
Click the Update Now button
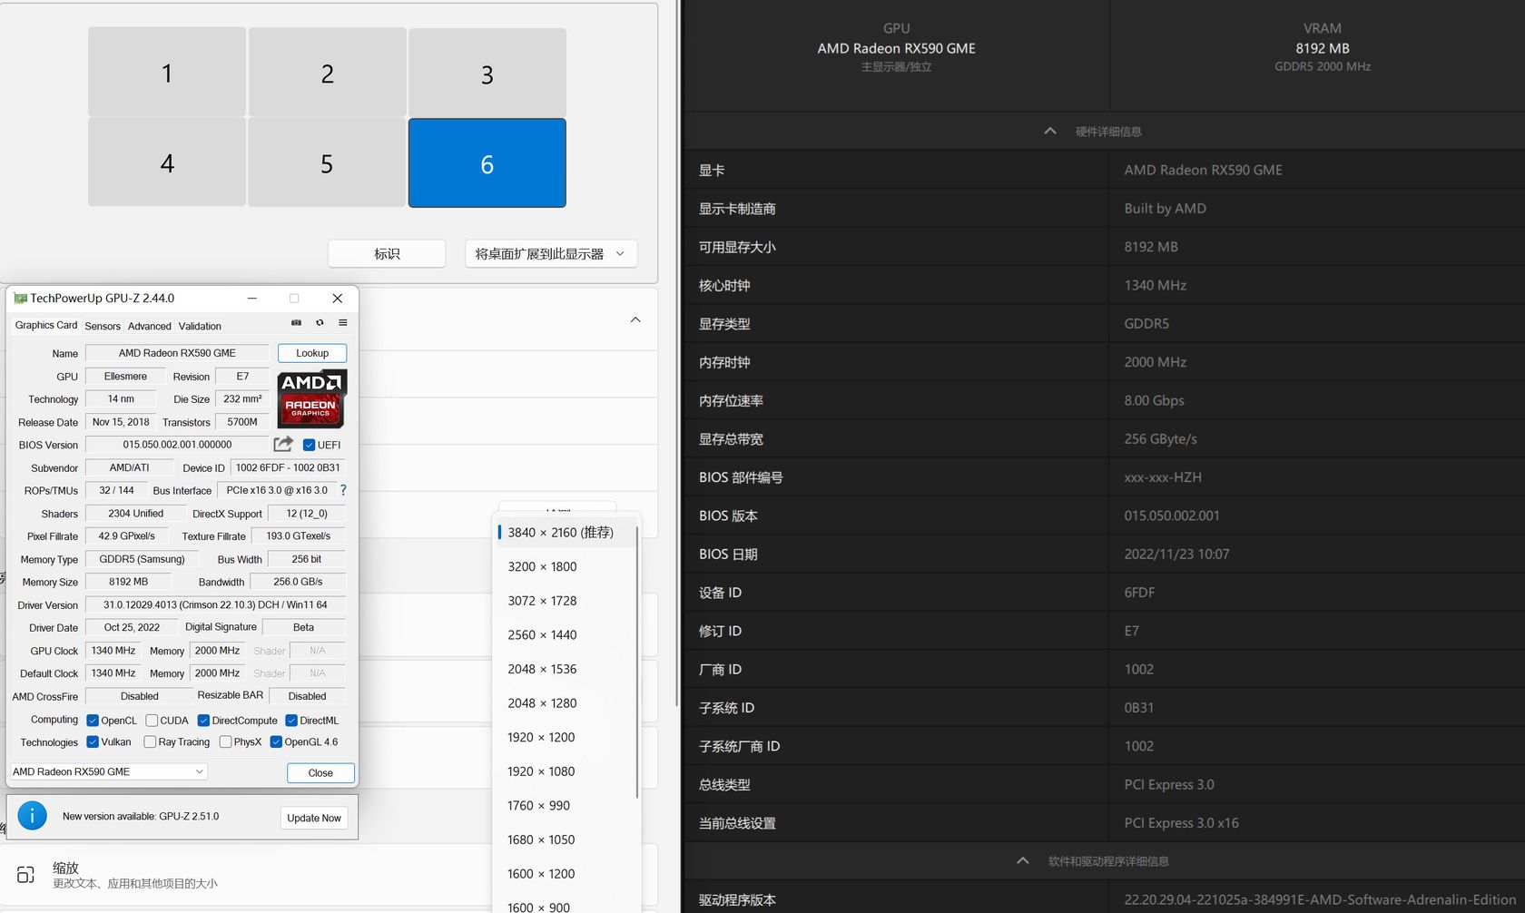coord(314,818)
